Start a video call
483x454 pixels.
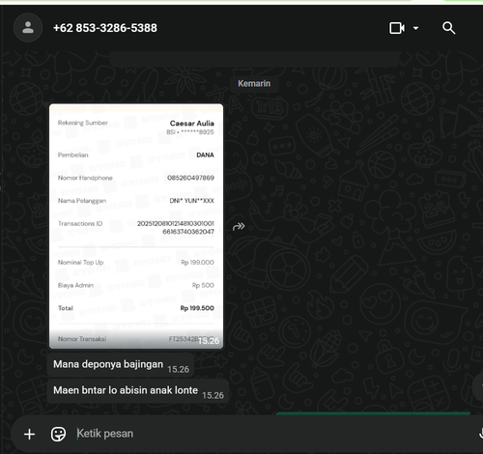tap(397, 28)
